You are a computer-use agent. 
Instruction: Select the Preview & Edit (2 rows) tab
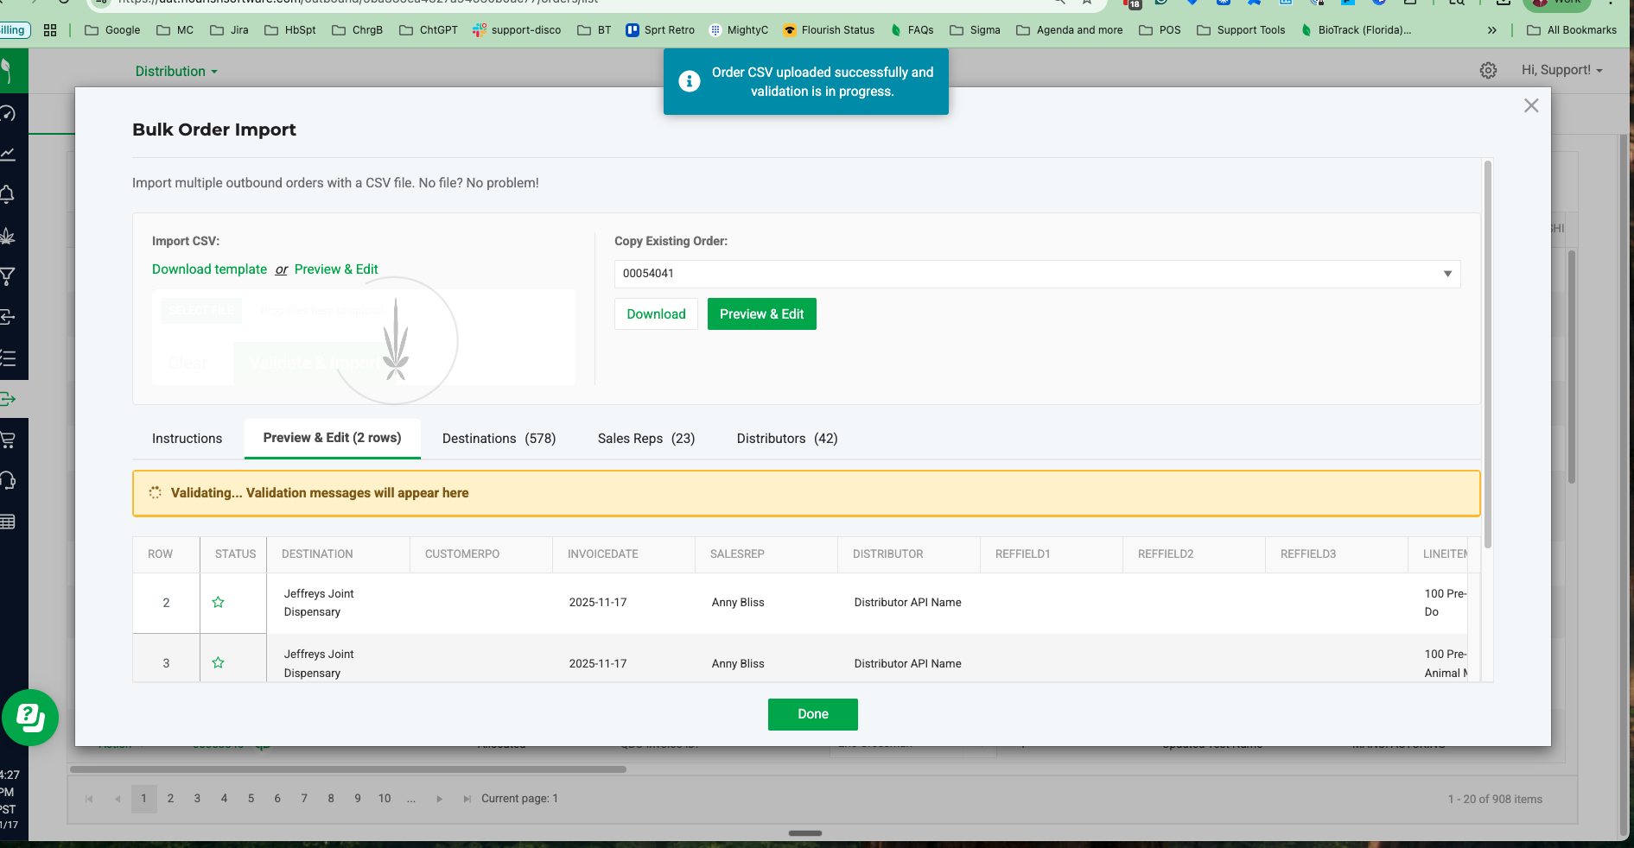click(333, 439)
